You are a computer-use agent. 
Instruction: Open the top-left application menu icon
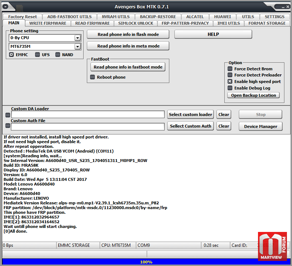click(x=5, y=7)
